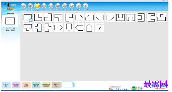
Task: Select room with bottom-left corner cut
Action: click(x=100, y=17)
